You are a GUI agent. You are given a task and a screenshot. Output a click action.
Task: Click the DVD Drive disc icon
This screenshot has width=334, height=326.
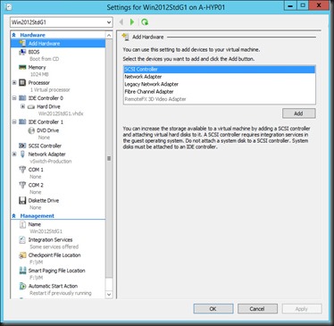pos(31,130)
